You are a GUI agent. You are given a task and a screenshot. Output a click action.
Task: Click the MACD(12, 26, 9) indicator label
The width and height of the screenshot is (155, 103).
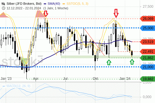pos(18,86)
